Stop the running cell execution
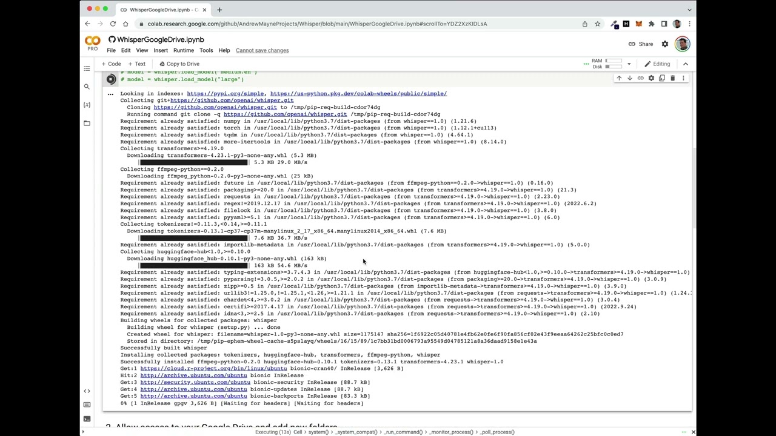This screenshot has width=776, height=436. point(110,79)
